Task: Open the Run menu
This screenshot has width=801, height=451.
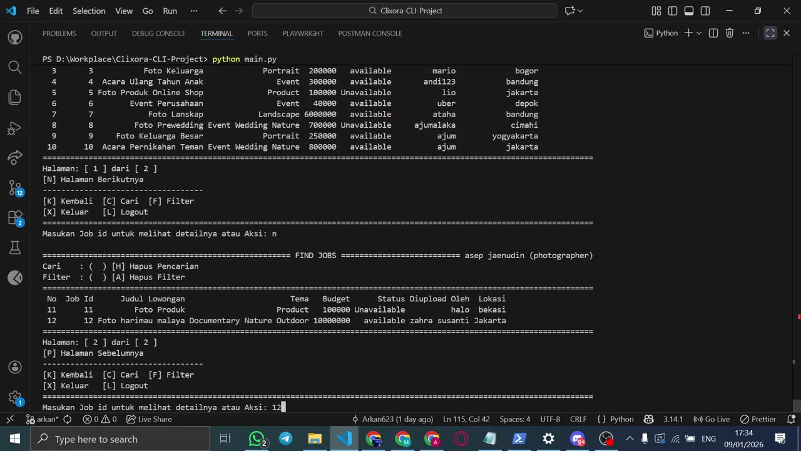Action: tap(170, 11)
